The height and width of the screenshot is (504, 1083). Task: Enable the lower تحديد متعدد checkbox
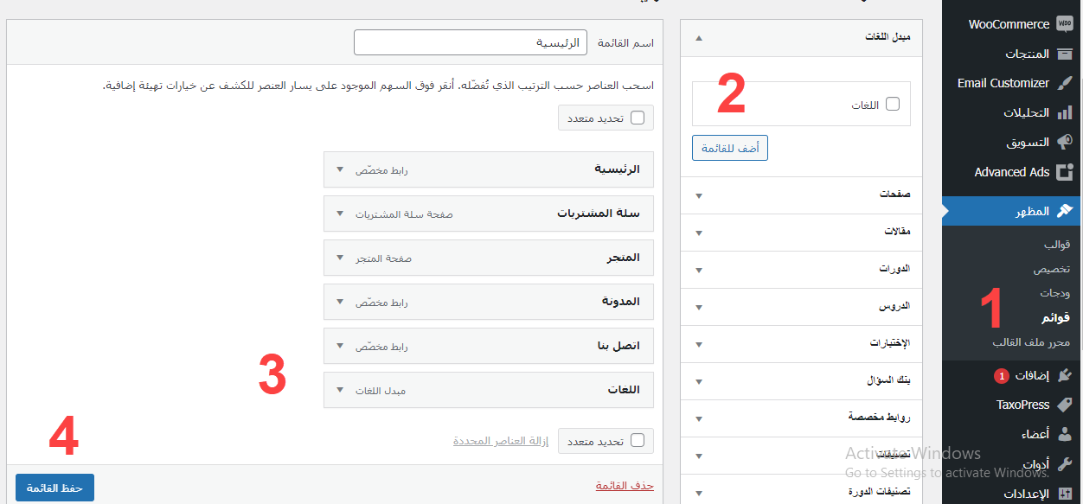(x=638, y=441)
